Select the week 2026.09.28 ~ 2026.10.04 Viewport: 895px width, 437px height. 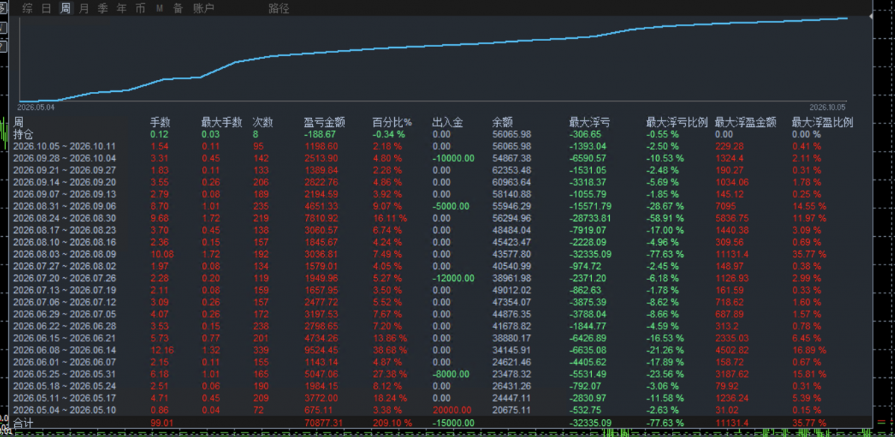coord(64,158)
